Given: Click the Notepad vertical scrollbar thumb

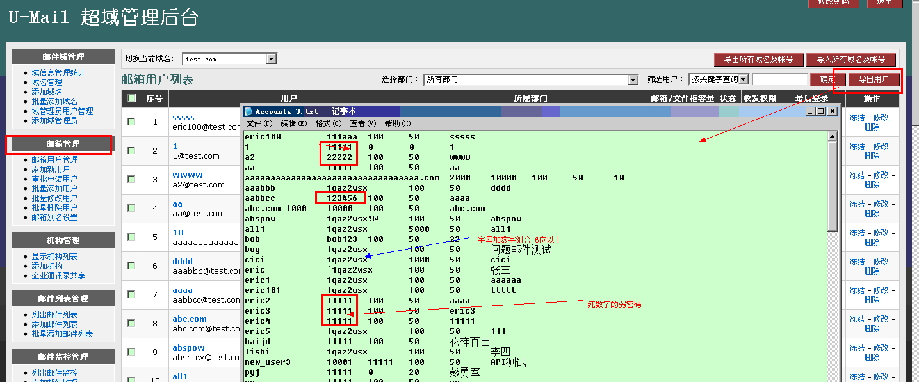Looking at the screenshot, I should point(832,186).
